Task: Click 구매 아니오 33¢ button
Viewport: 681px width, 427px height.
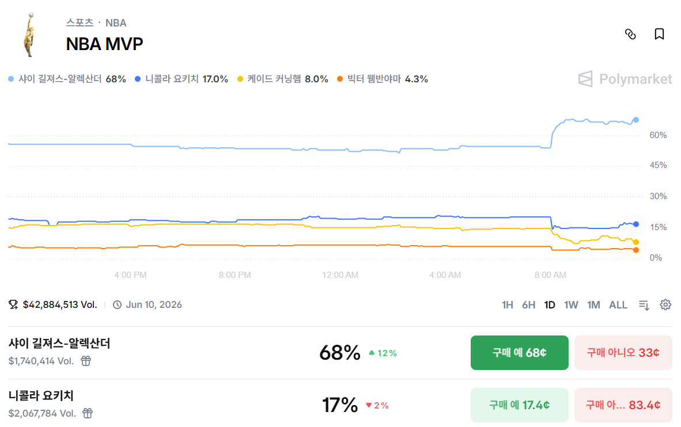Action: coord(623,352)
